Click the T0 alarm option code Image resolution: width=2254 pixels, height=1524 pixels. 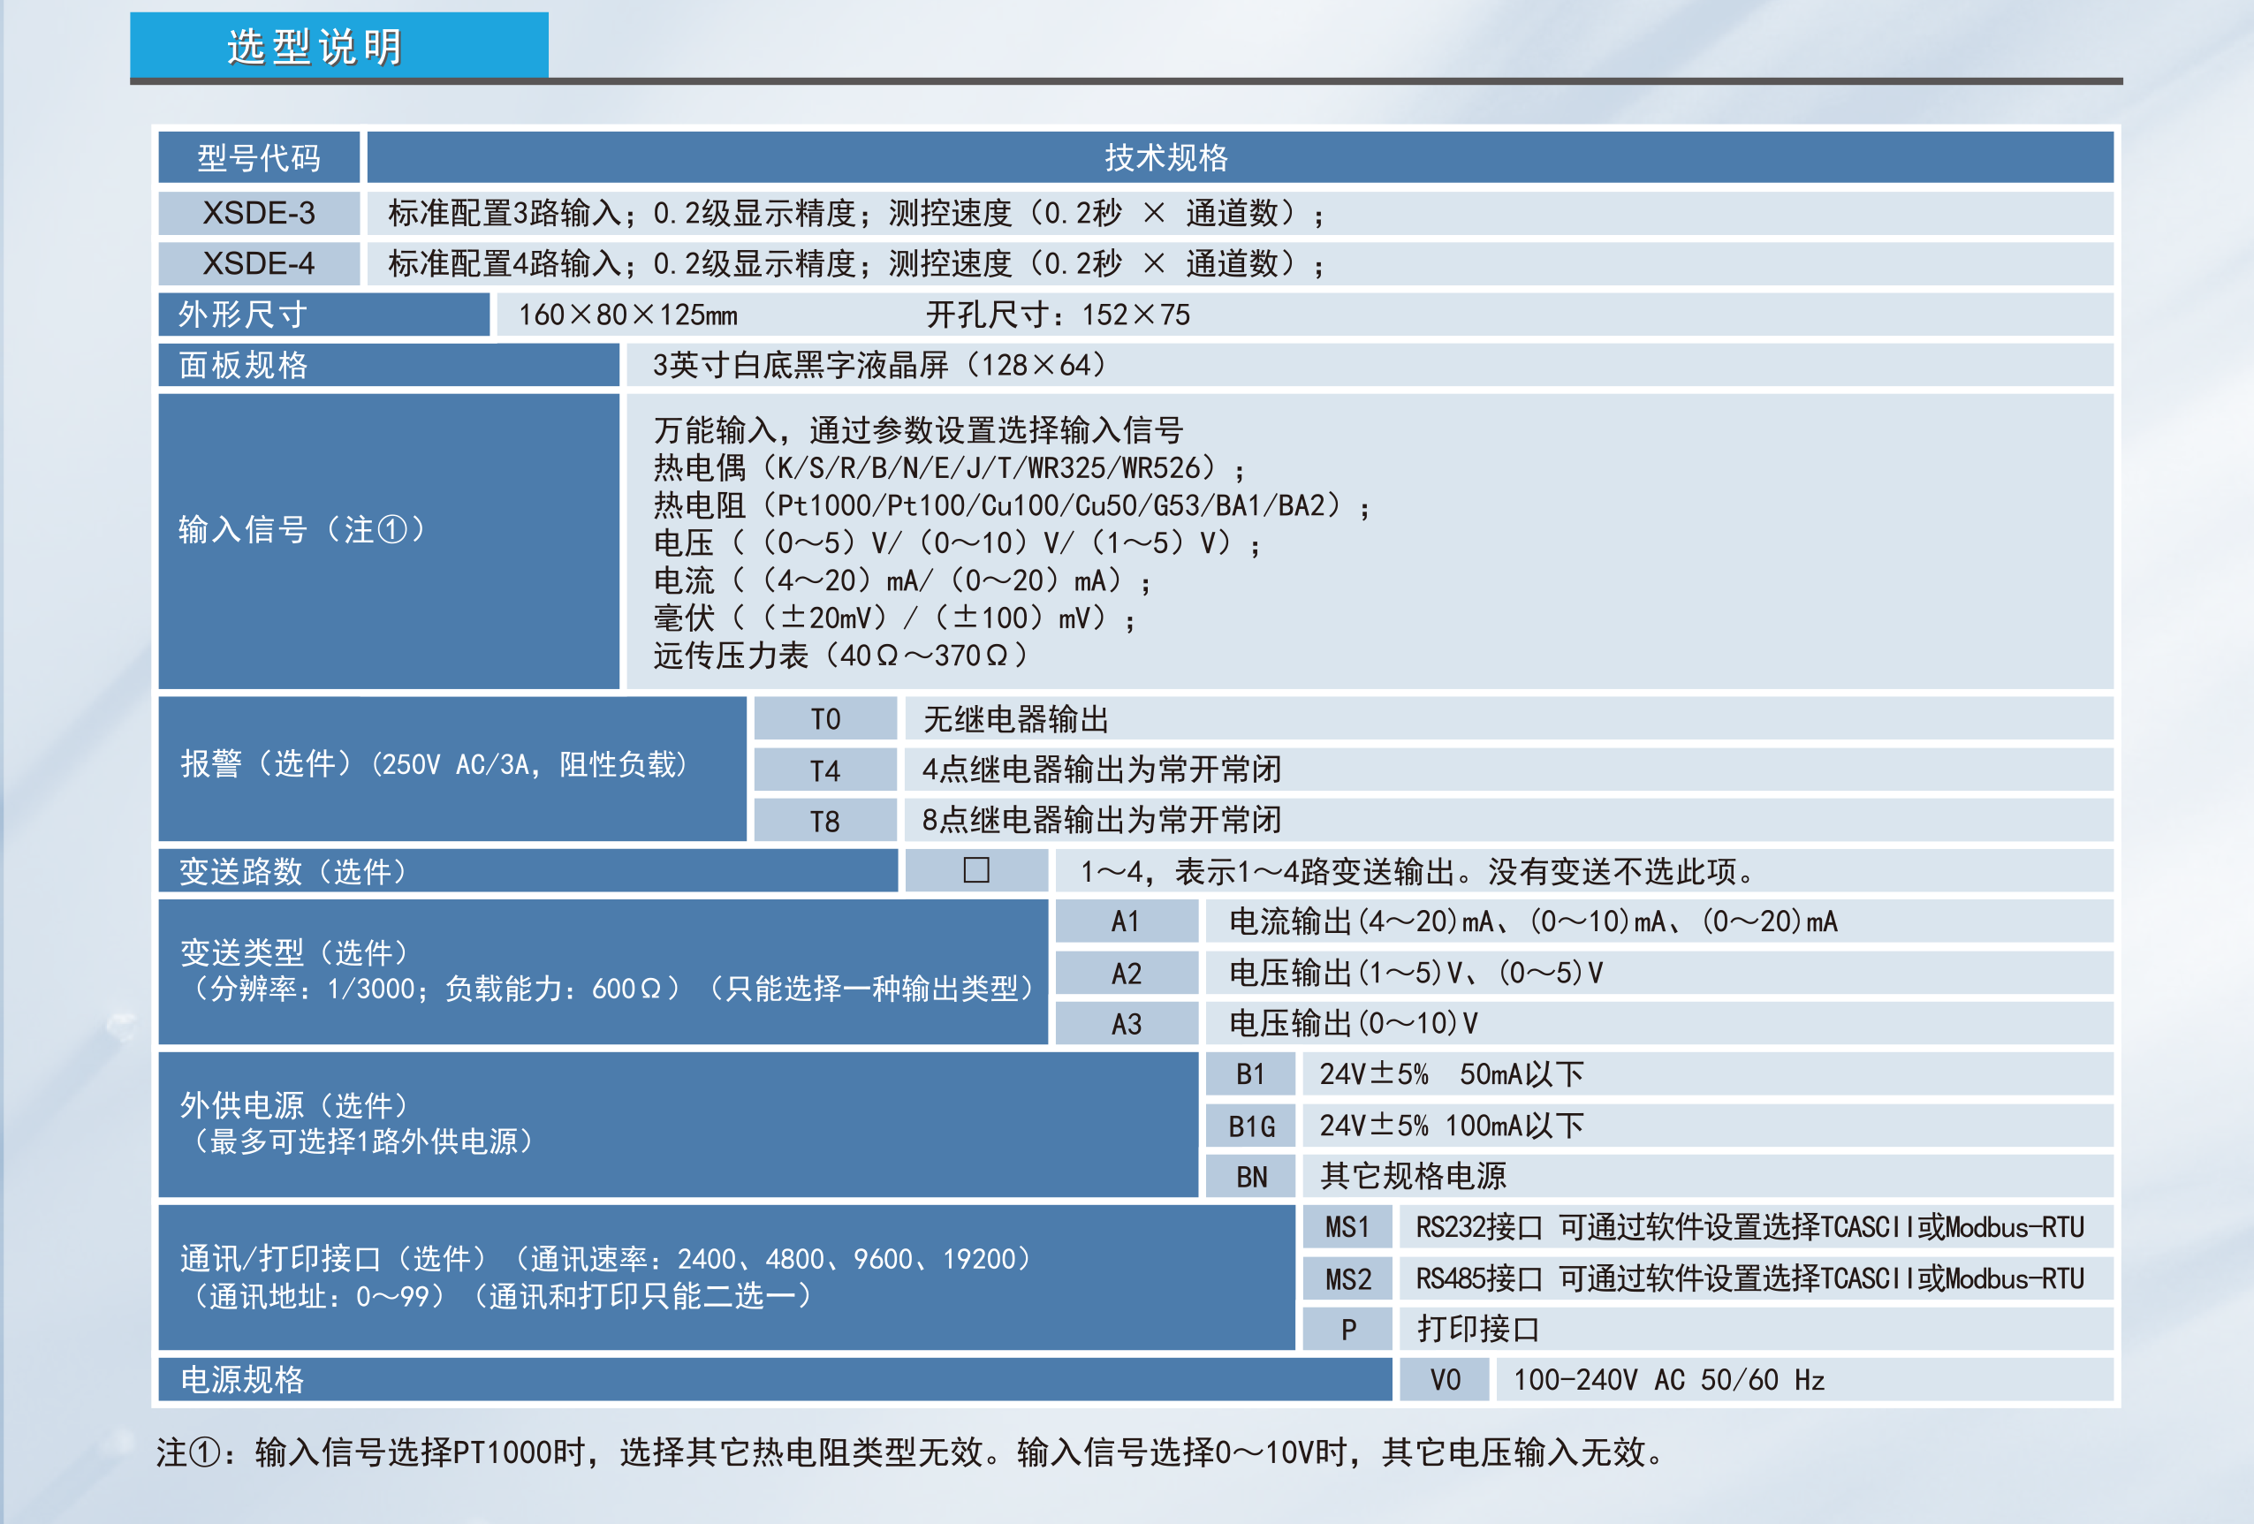point(825,719)
